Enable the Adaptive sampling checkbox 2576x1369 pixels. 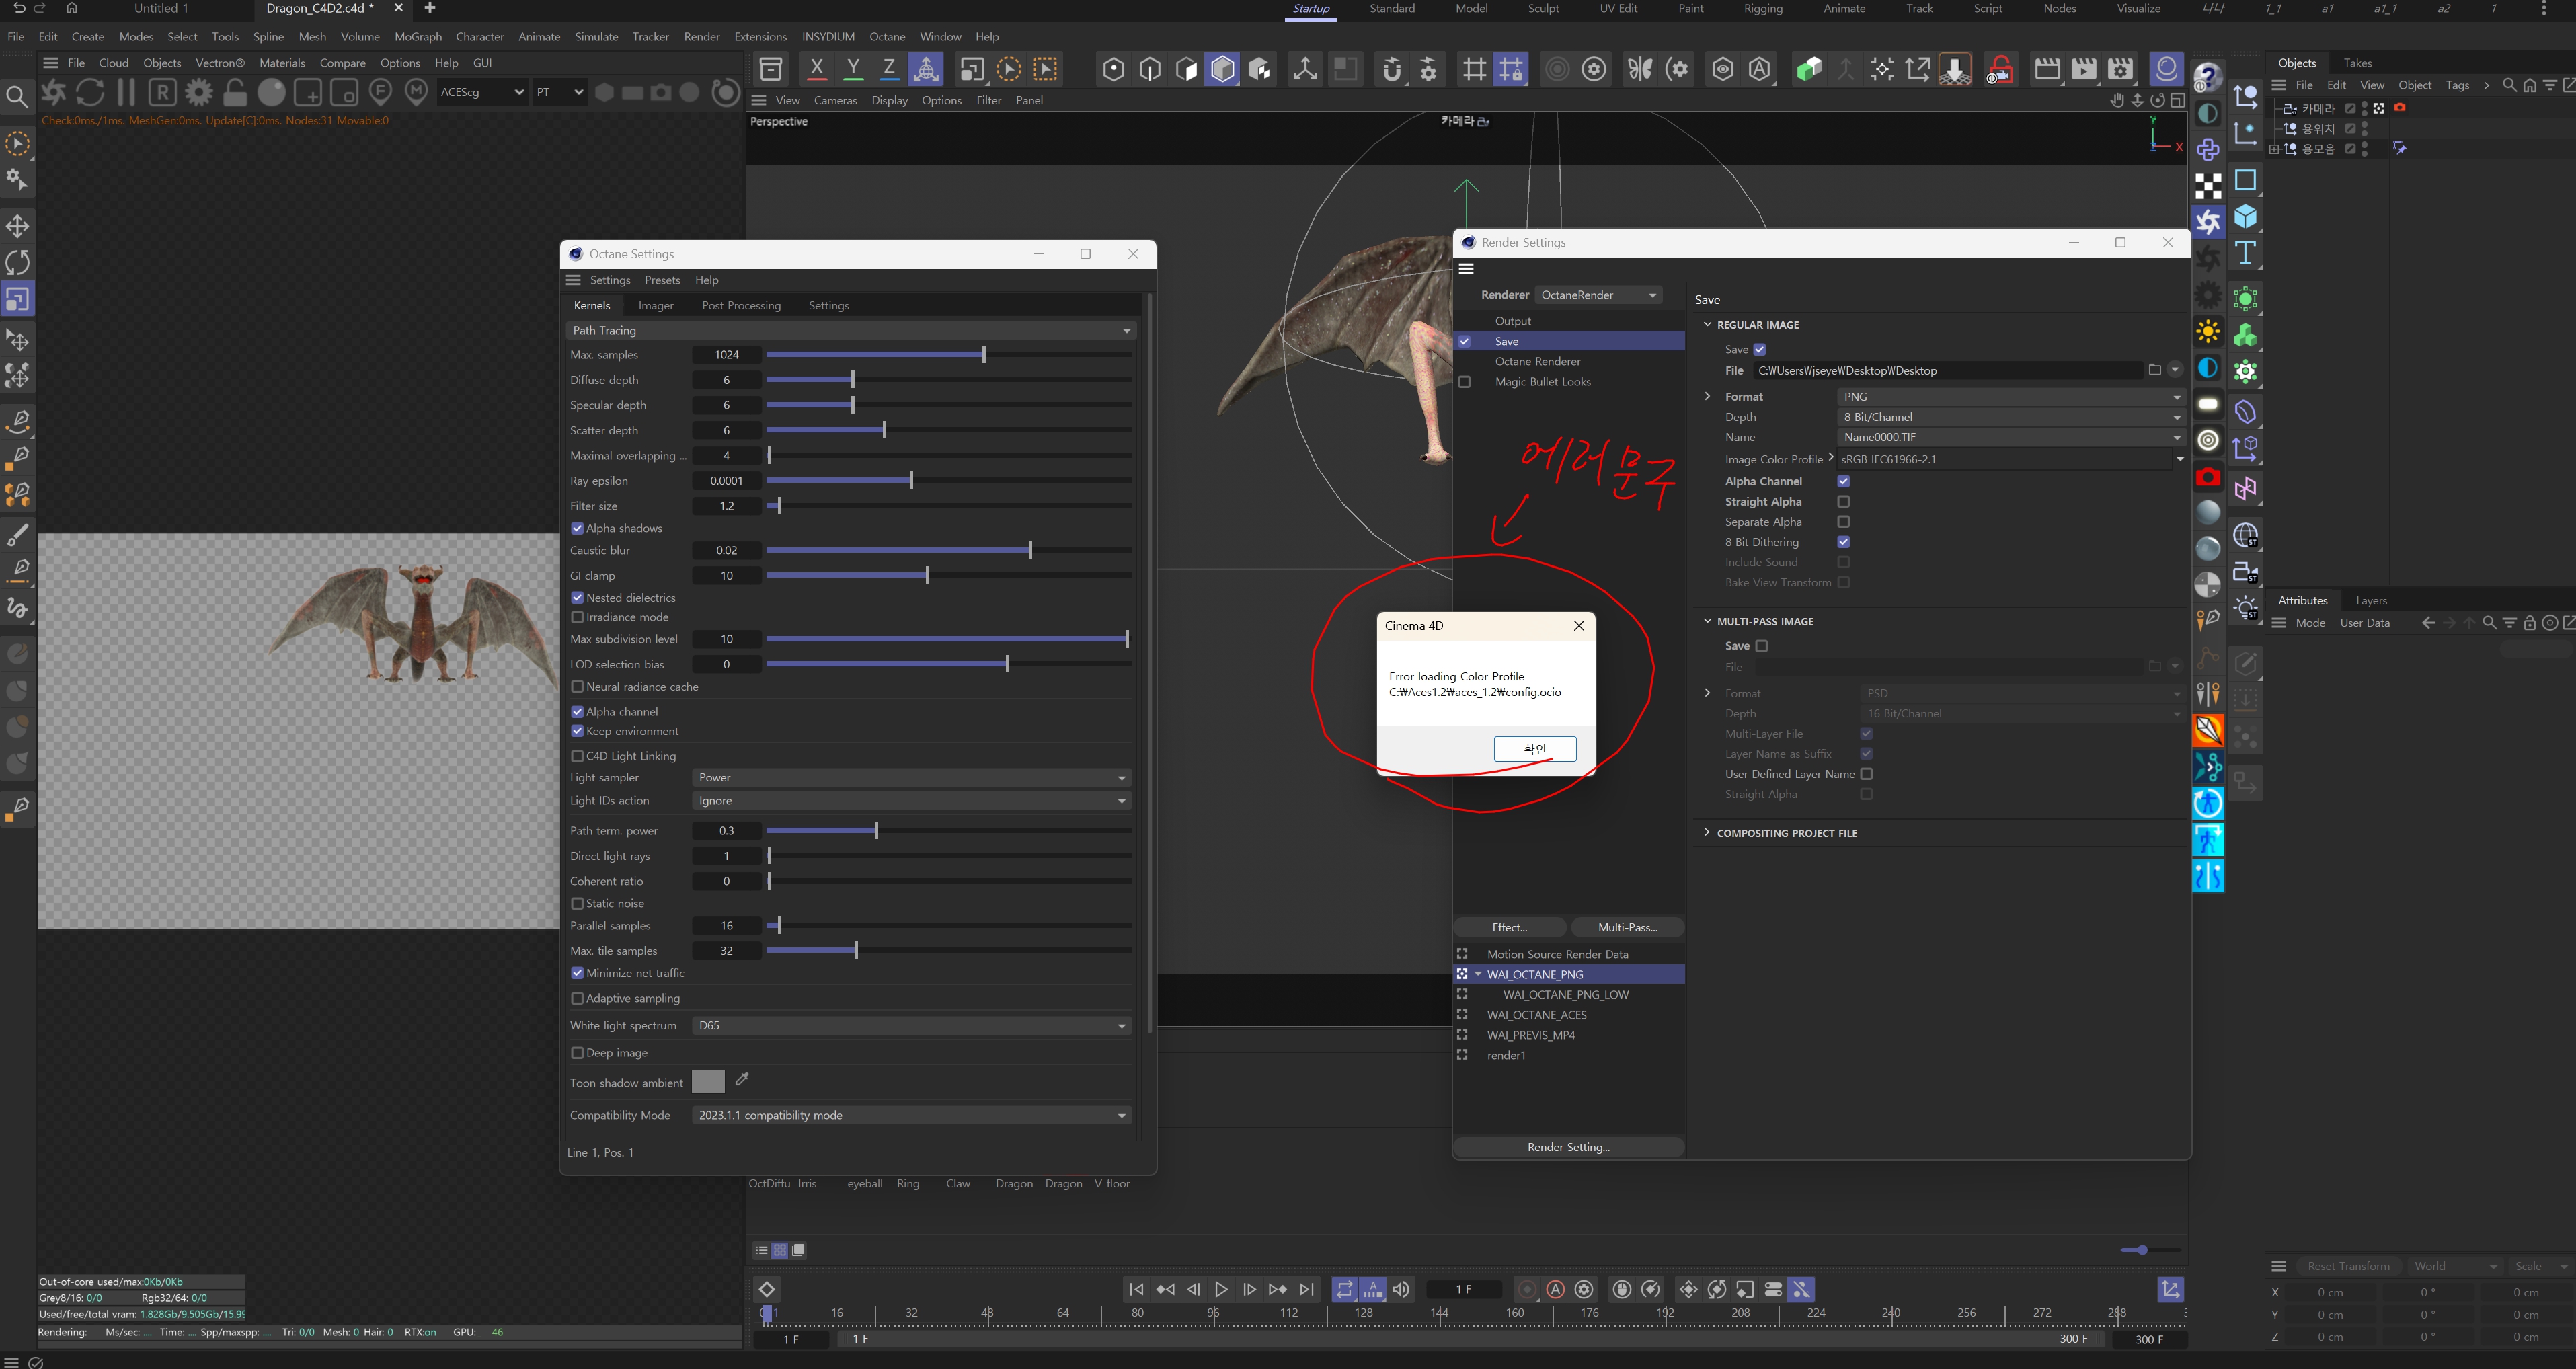577,998
